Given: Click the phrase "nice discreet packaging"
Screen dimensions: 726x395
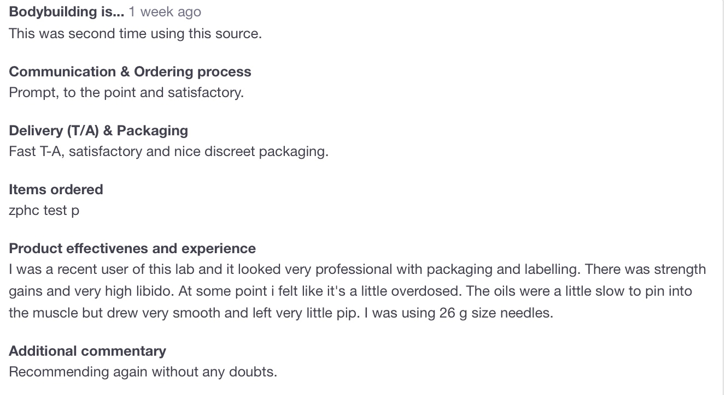Looking at the screenshot, I should (250, 151).
